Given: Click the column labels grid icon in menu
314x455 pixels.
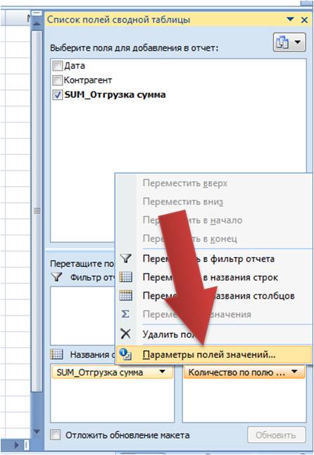Looking at the screenshot, I should click(x=126, y=296).
